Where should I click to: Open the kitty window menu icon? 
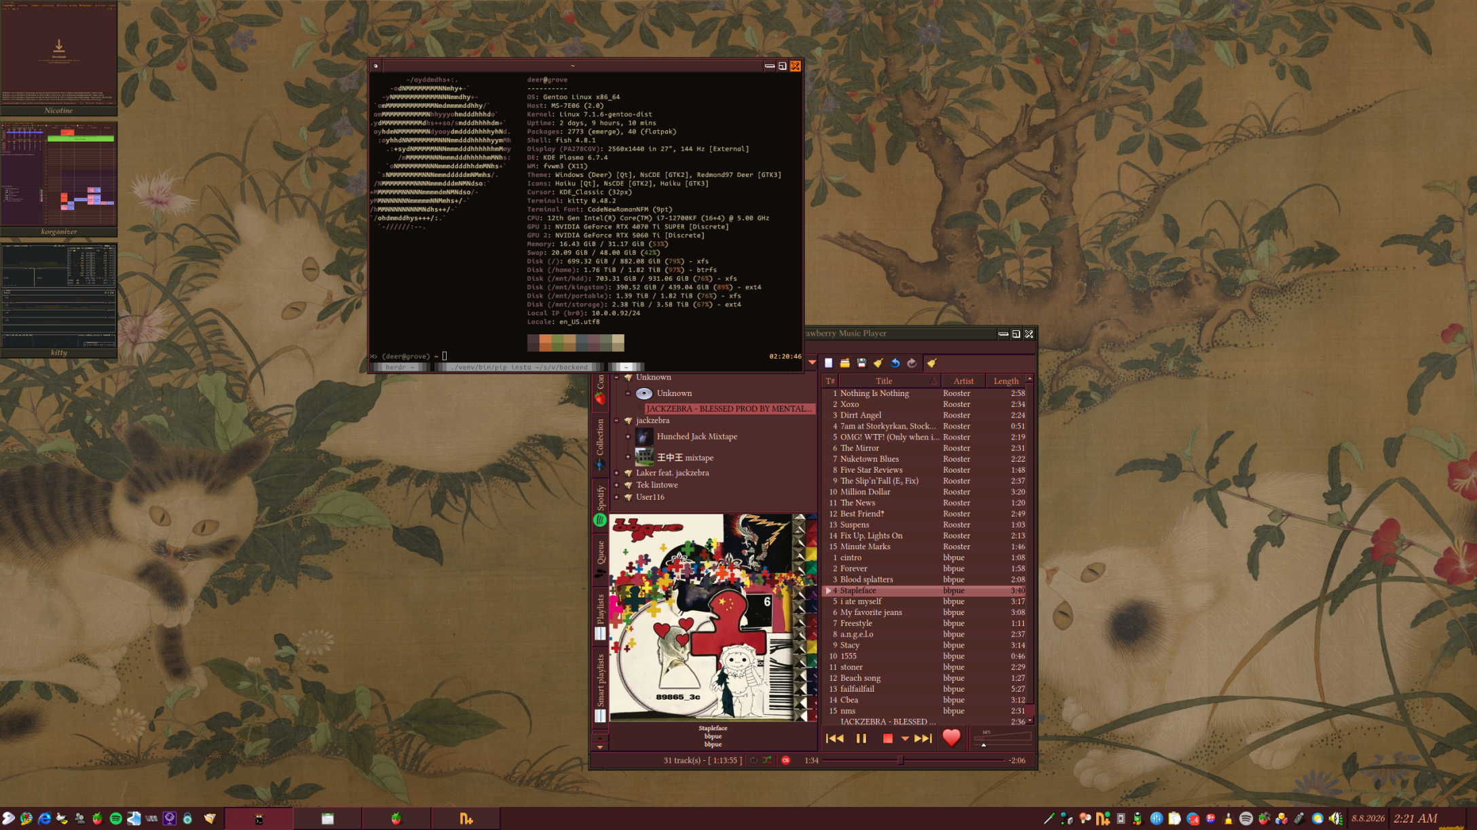pos(376,66)
